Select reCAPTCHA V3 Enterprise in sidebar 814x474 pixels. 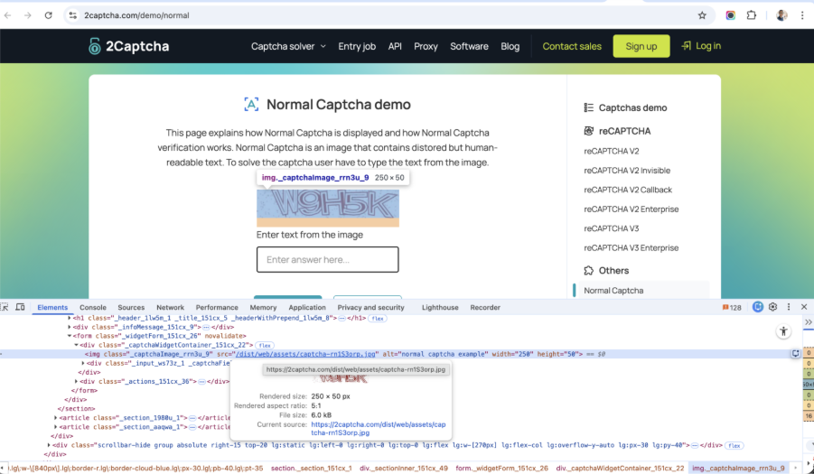632,247
